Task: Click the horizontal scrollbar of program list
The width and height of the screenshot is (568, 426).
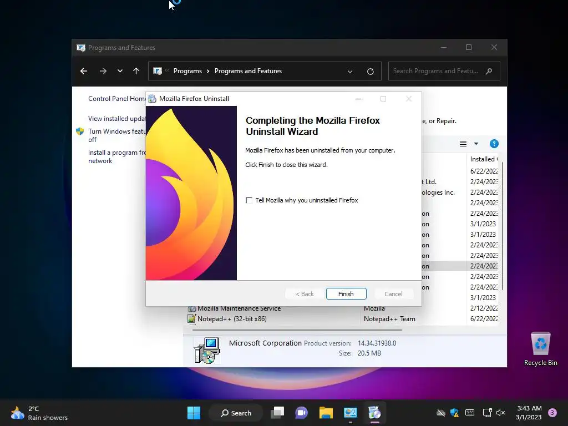Action: point(297,330)
